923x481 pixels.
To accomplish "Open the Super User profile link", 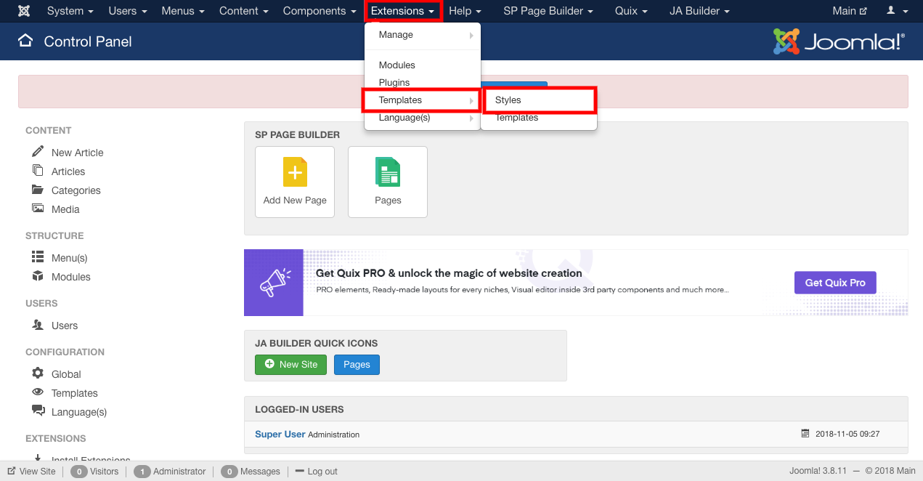I will [280, 434].
